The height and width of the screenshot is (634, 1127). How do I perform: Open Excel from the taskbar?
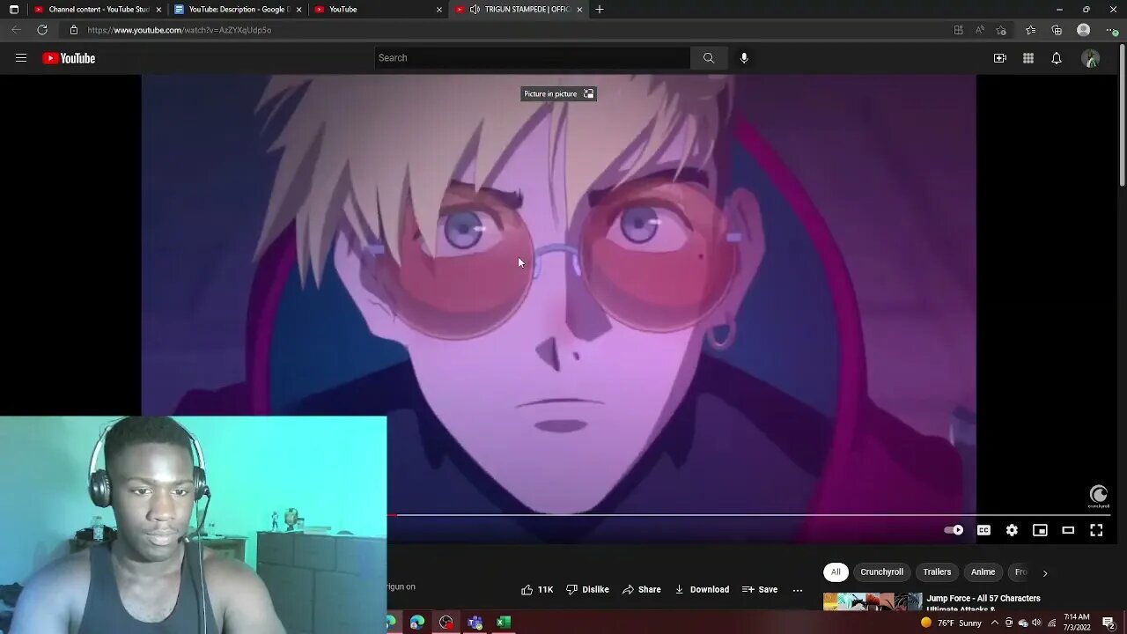click(504, 623)
